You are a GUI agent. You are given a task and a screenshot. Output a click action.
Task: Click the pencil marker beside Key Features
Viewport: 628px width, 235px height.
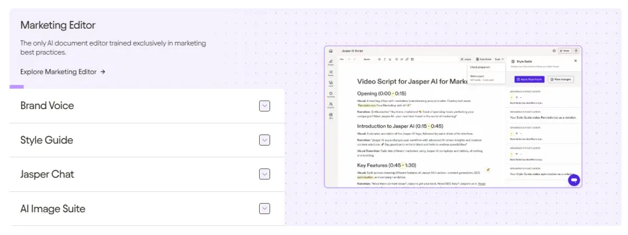[x=488, y=170]
